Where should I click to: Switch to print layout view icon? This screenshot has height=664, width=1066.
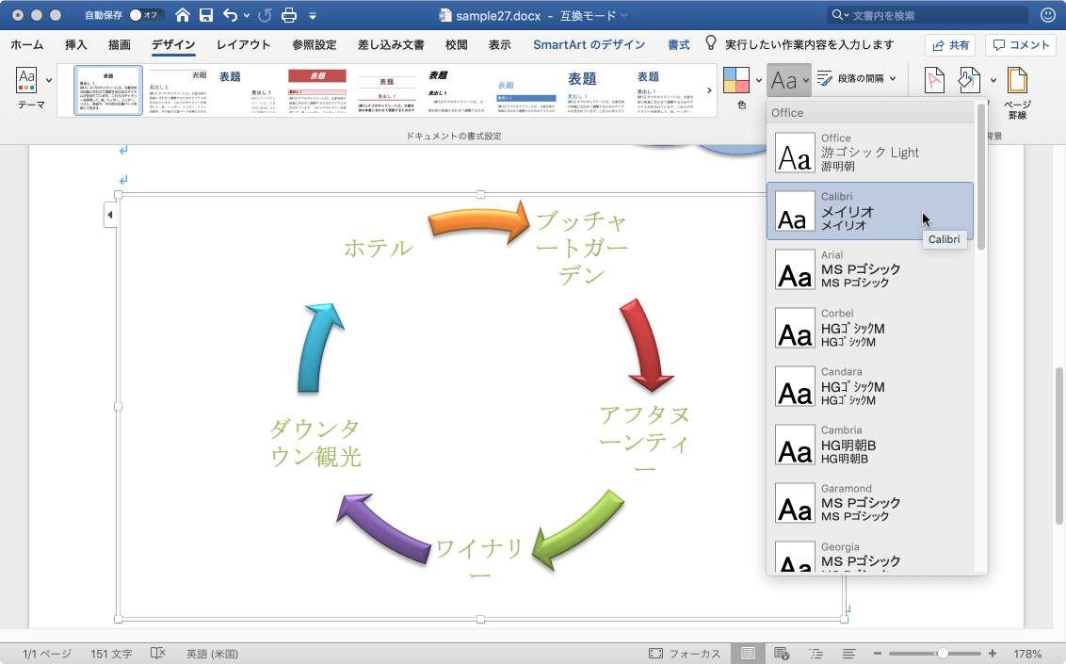(x=748, y=653)
